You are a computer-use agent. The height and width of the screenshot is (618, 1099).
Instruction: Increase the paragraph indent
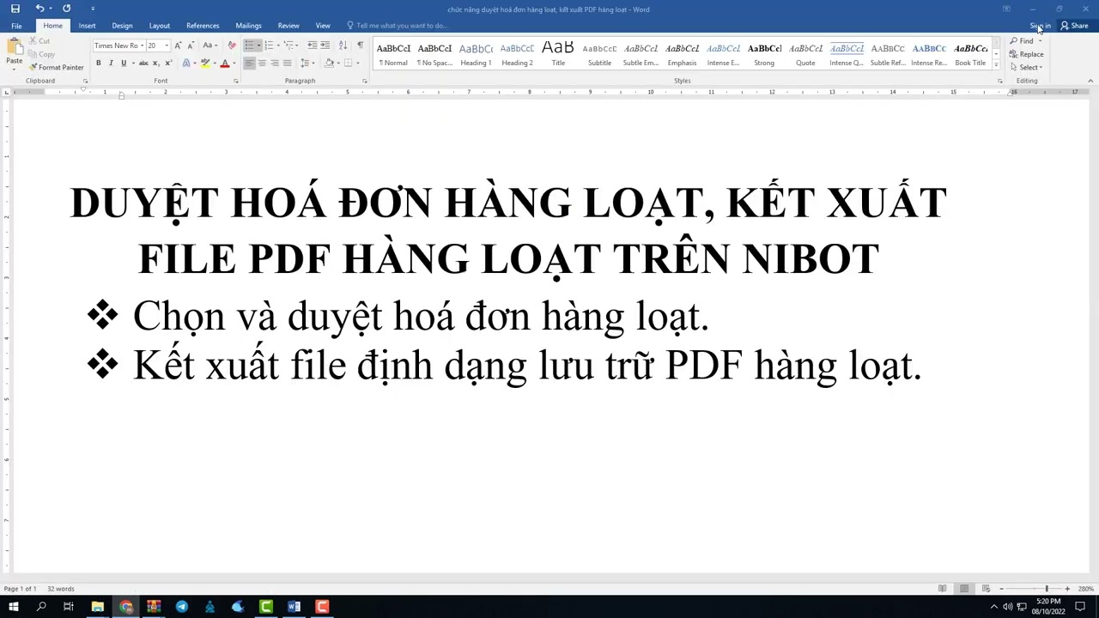point(325,45)
